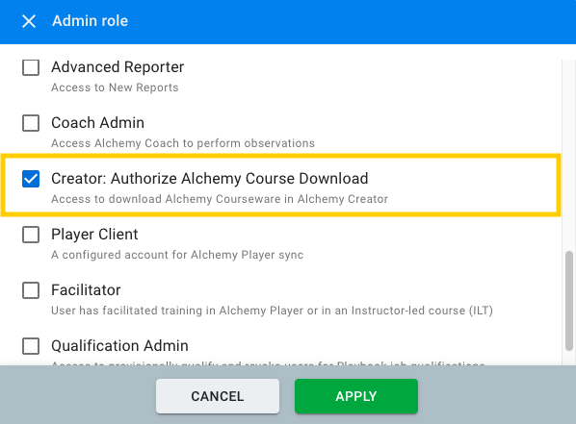The image size is (576, 424).
Task: Click the Advanced Reporter label
Action: point(118,67)
